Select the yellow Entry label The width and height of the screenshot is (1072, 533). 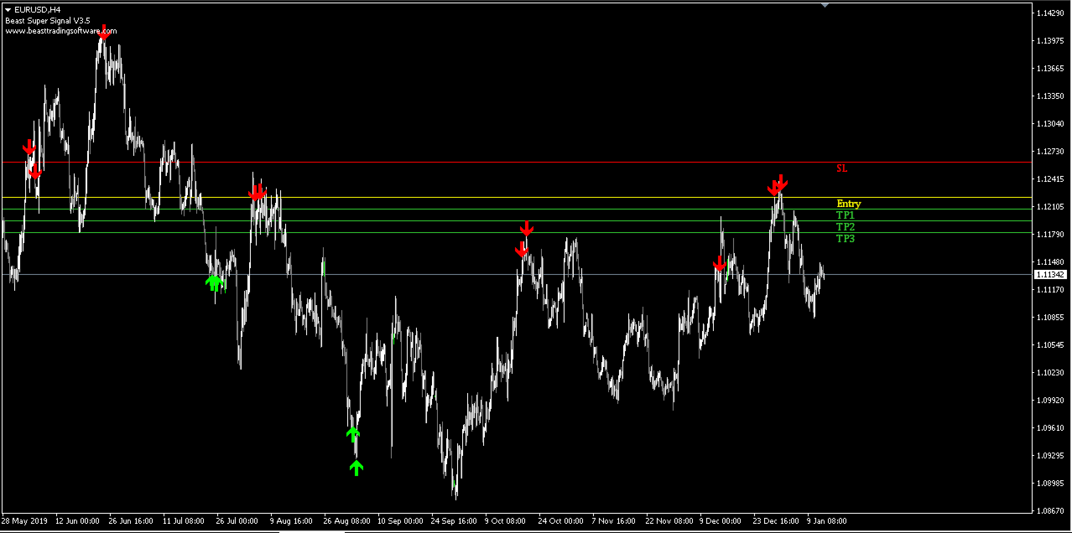click(848, 204)
